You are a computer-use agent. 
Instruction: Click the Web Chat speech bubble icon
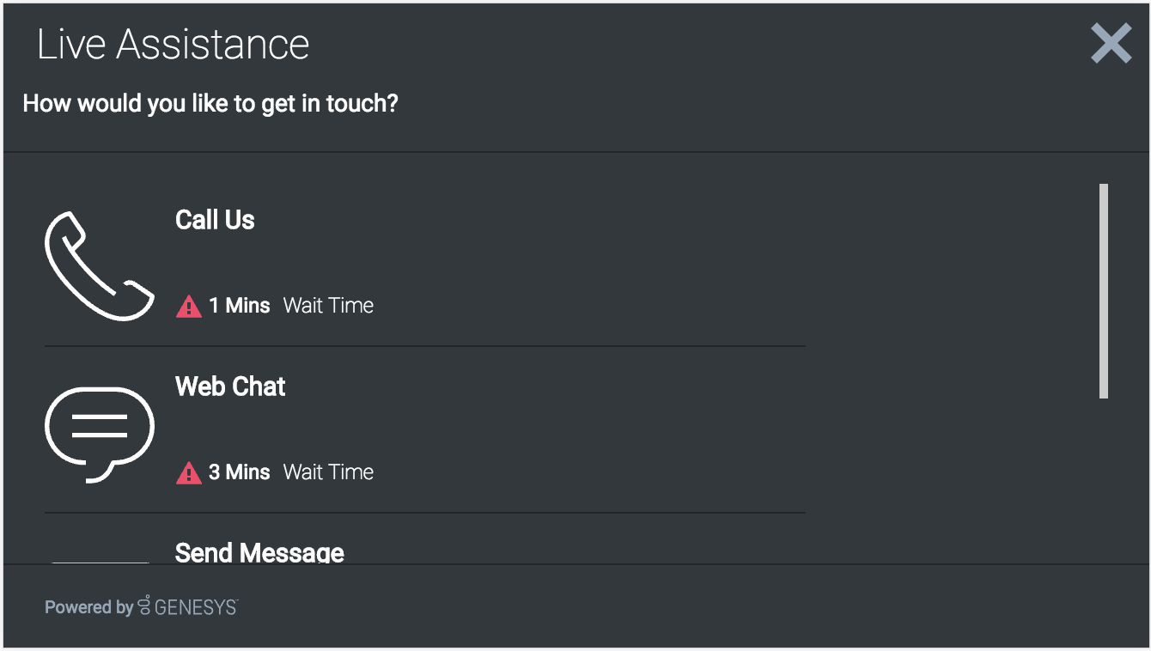98,434
